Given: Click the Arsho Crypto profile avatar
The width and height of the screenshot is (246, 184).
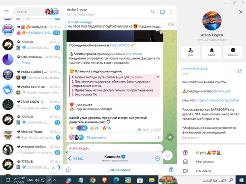Looking at the screenshot, I should 212,21.
